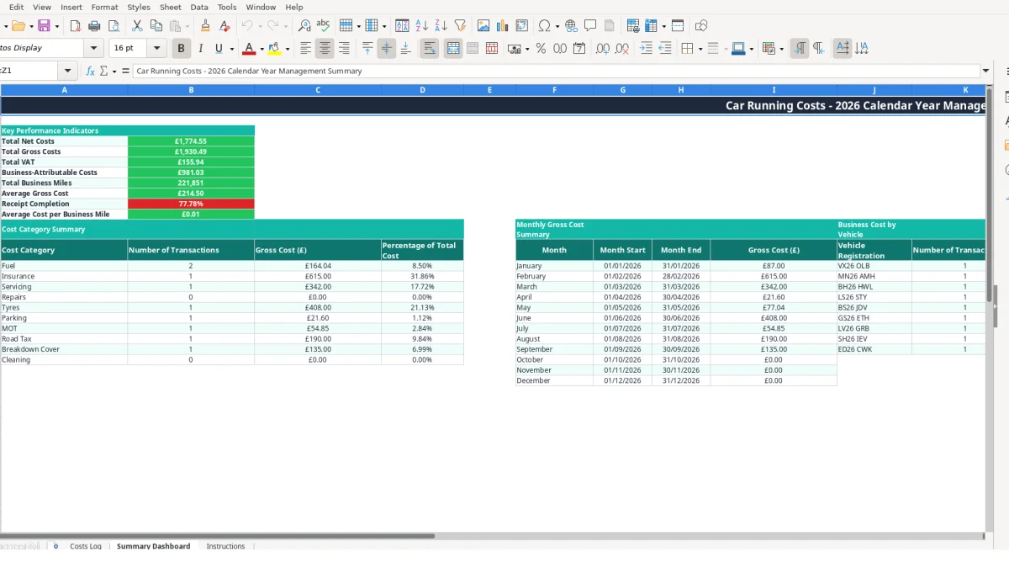Click the Copy icon
This screenshot has height=568, width=1009.
156,26
